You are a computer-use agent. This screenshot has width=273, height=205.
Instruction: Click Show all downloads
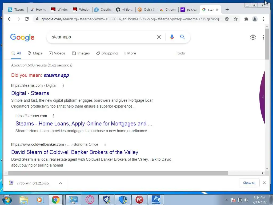pyautogui.click(x=249, y=183)
